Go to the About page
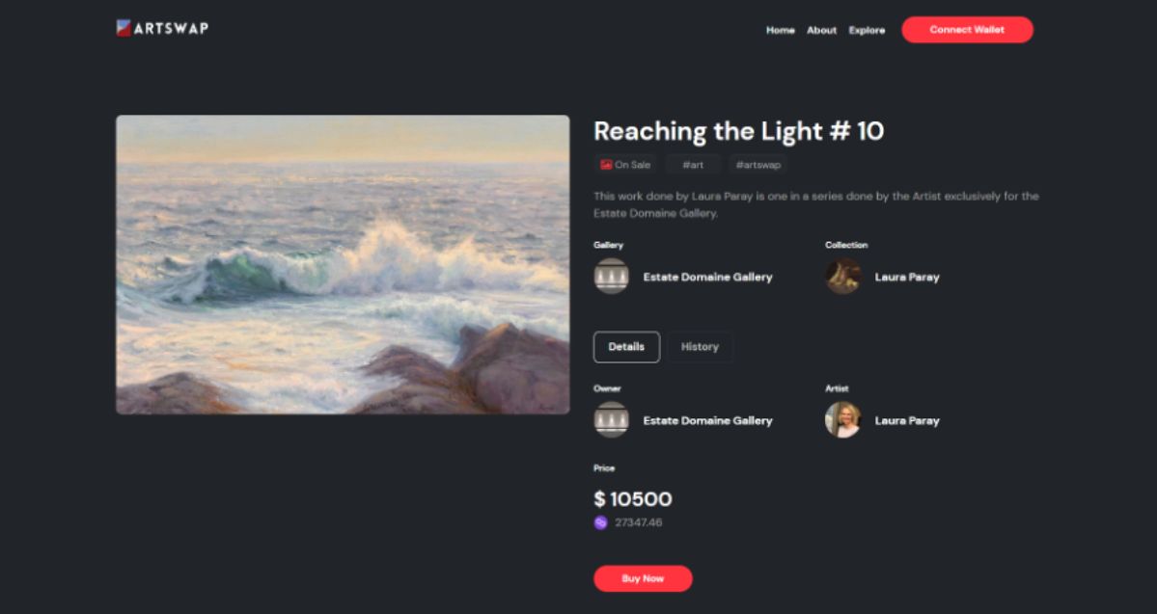 pyautogui.click(x=821, y=30)
